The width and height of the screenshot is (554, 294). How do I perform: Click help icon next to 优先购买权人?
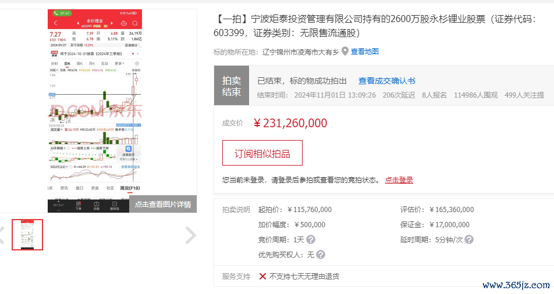(x=321, y=254)
